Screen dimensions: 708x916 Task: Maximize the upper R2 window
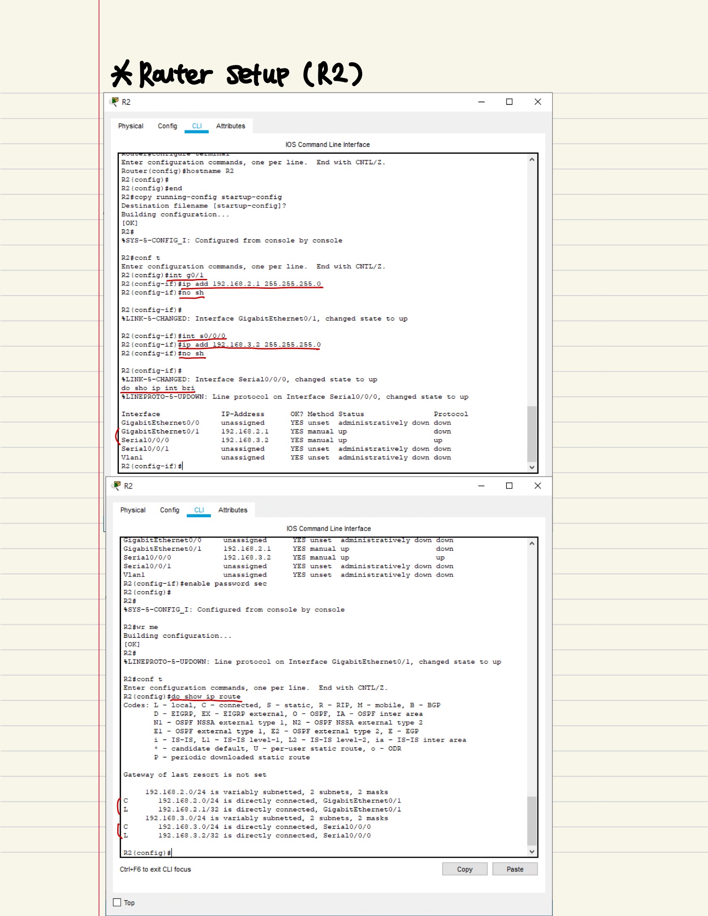click(509, 102)
